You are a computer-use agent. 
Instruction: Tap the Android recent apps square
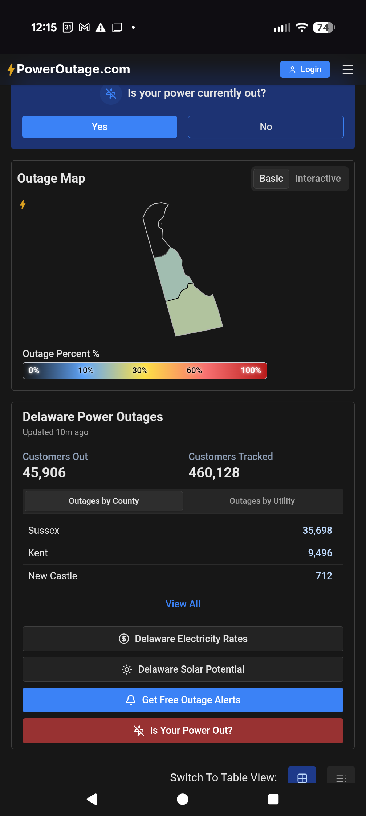point(273,799)
